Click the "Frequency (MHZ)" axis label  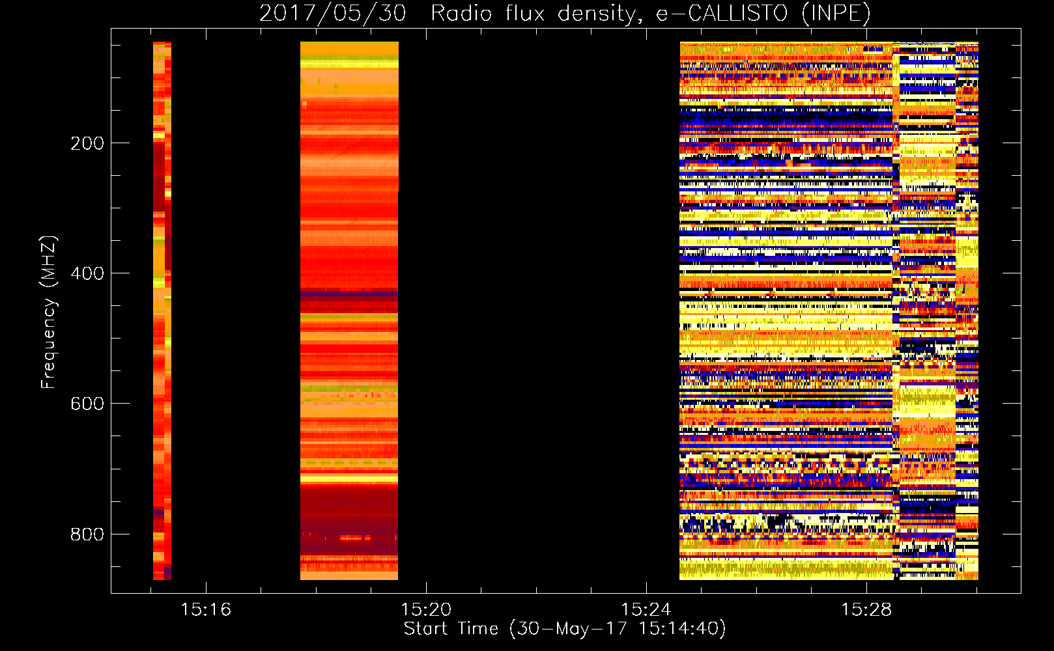pos(48,312)
